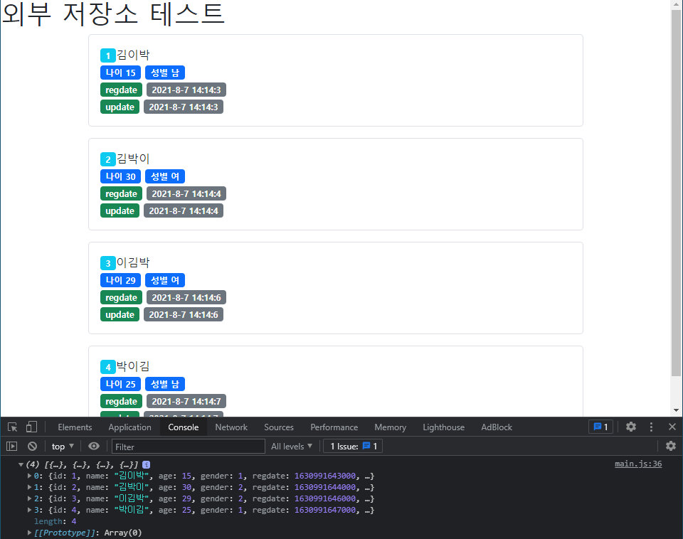Viewport: 683px width, 539px height.
Task: Click the array info badge icon
Action: pos(146,464)
